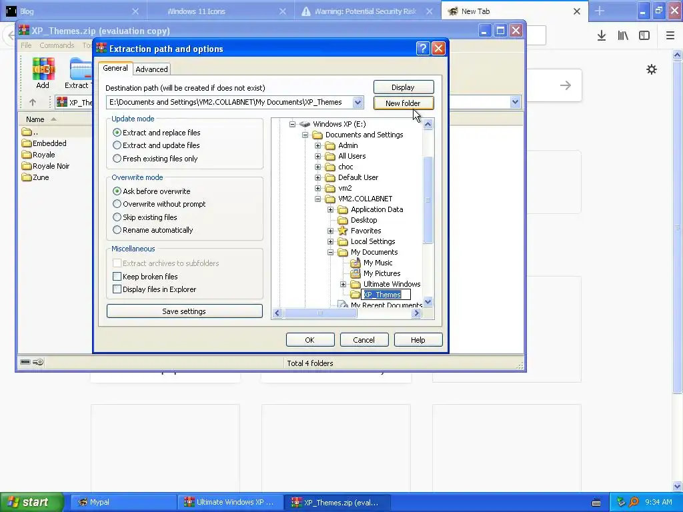Go up one level in WinRAR
Image resolution: width=683 pixels, height=512 pixels.
[33, 102]
